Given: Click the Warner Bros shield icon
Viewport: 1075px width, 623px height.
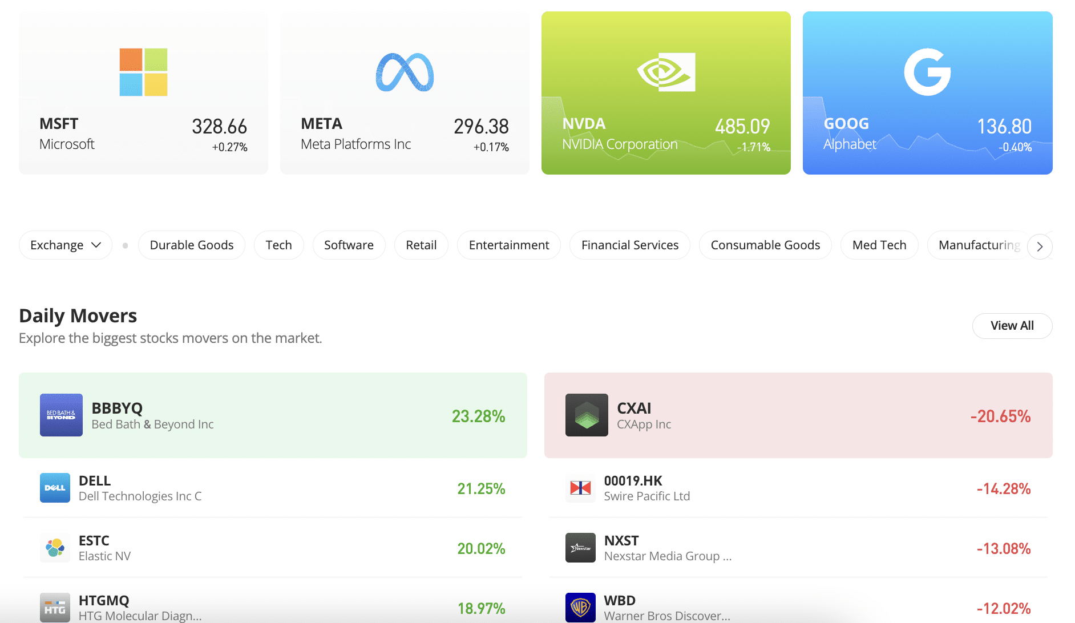Looking at the screenshot, I should (580, 608).
